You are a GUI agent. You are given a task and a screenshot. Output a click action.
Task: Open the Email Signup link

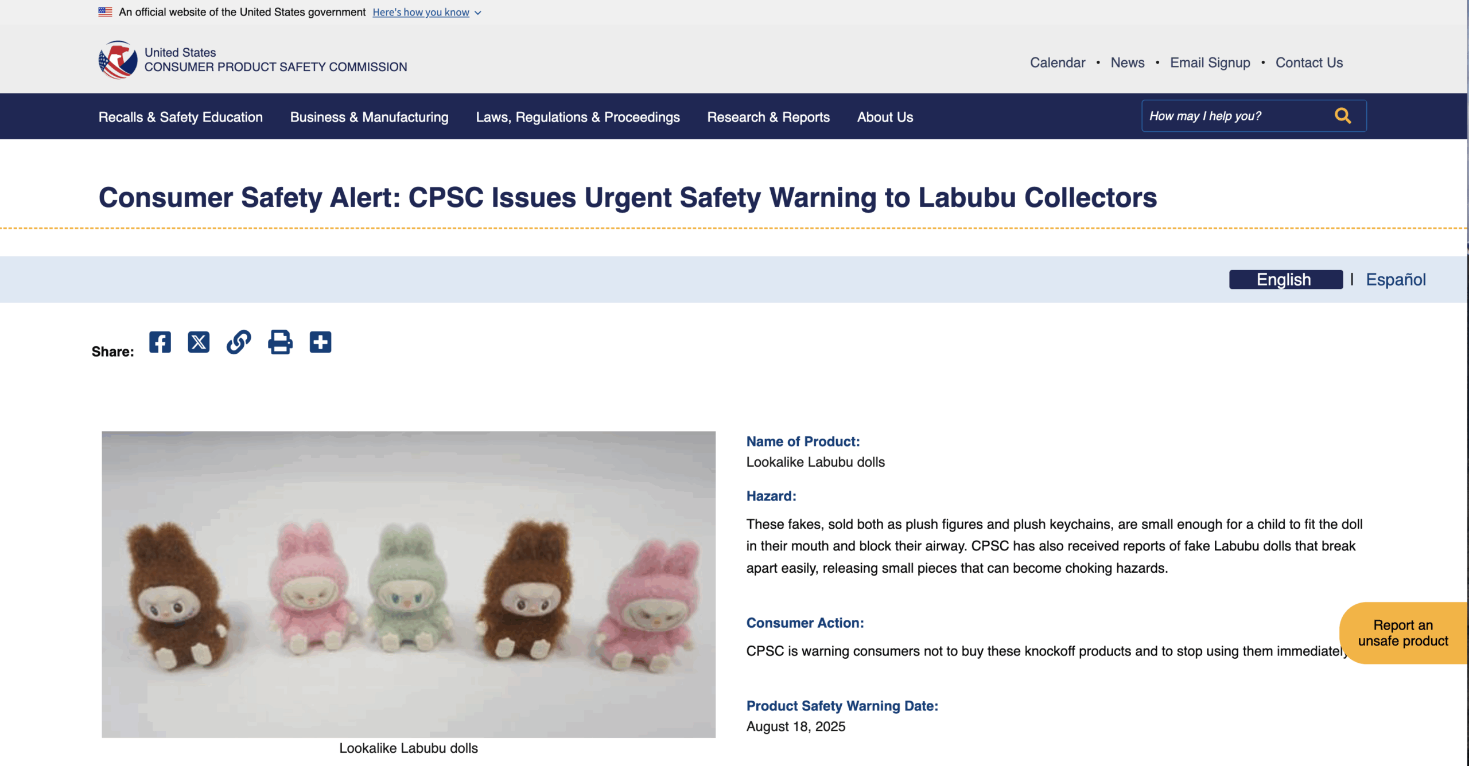point(1210,62)
